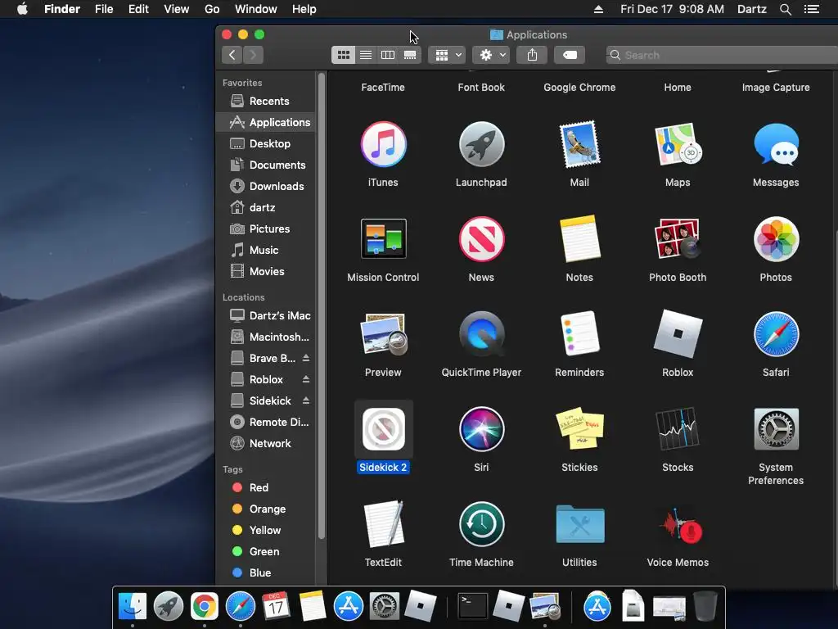
Task: Select the Stocks app icon
Action: 678,429
